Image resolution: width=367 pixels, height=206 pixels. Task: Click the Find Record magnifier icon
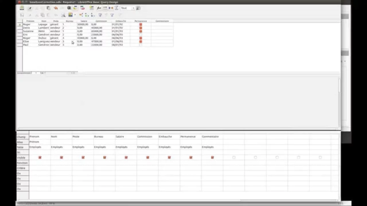[x=63, y=15]
